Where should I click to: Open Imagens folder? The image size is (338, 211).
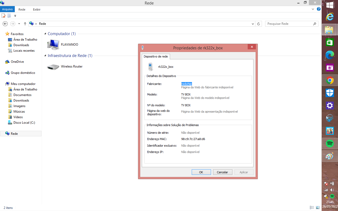coord(19,106)
